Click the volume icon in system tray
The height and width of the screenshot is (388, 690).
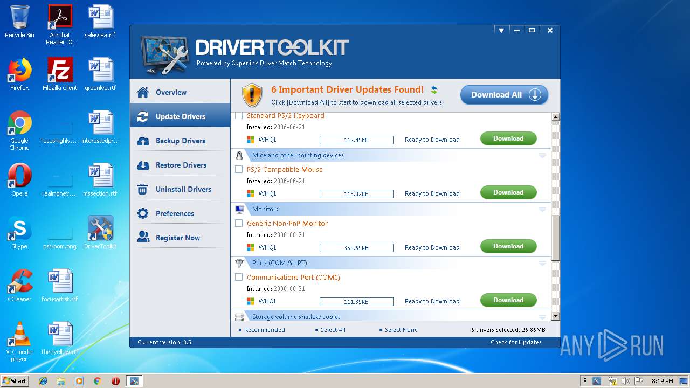pos(626,381)
